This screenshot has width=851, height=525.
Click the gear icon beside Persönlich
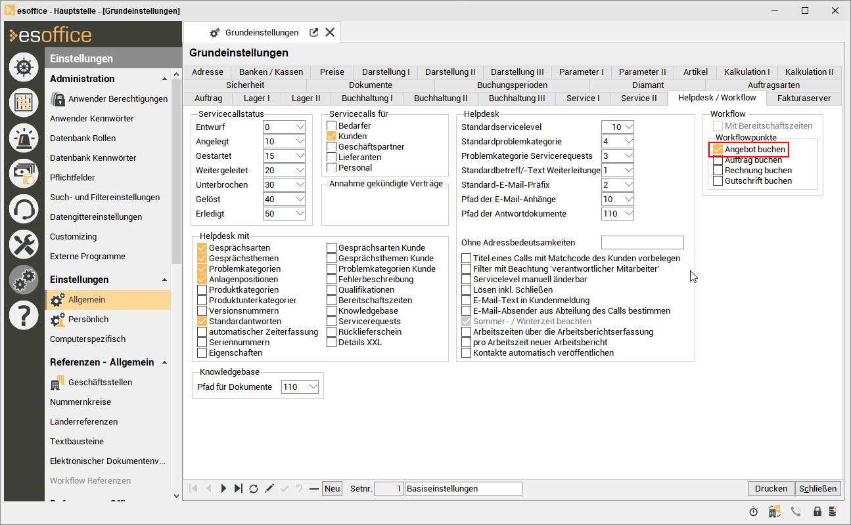(x=57, y=320)
